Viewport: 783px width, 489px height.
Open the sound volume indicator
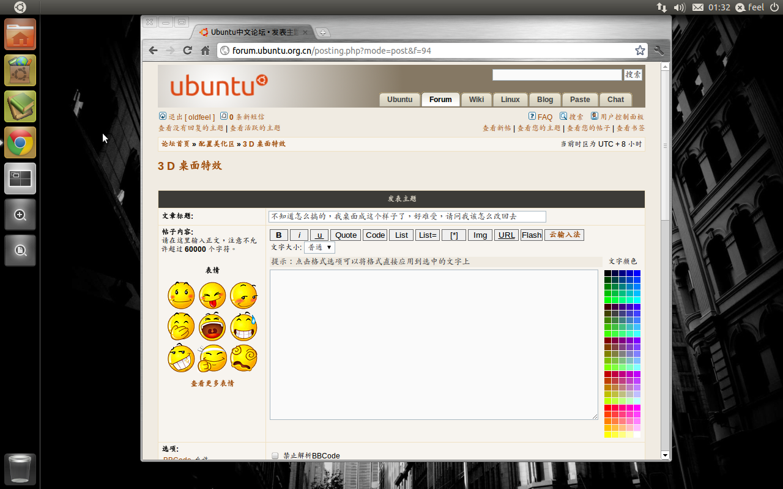(x=680, y=7)
